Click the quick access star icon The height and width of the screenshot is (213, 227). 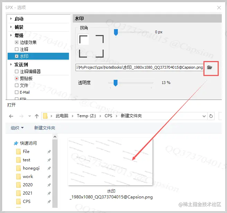tap(16, 143)
